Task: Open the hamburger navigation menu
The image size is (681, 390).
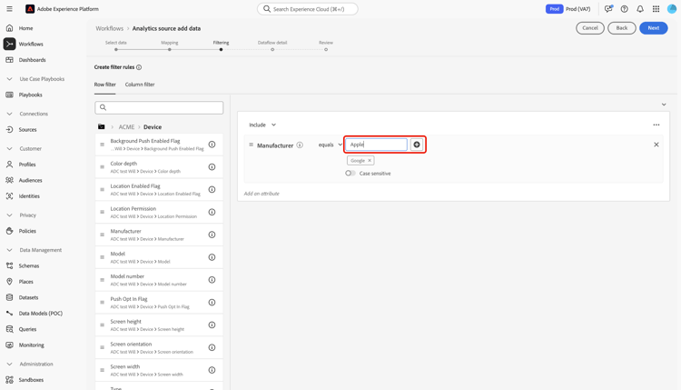Action: [9, 9]
